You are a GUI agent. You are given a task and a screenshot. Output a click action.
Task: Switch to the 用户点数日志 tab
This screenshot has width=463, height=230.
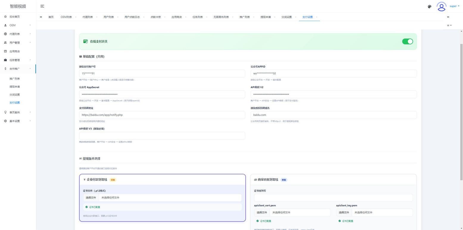tap(132, 17)
